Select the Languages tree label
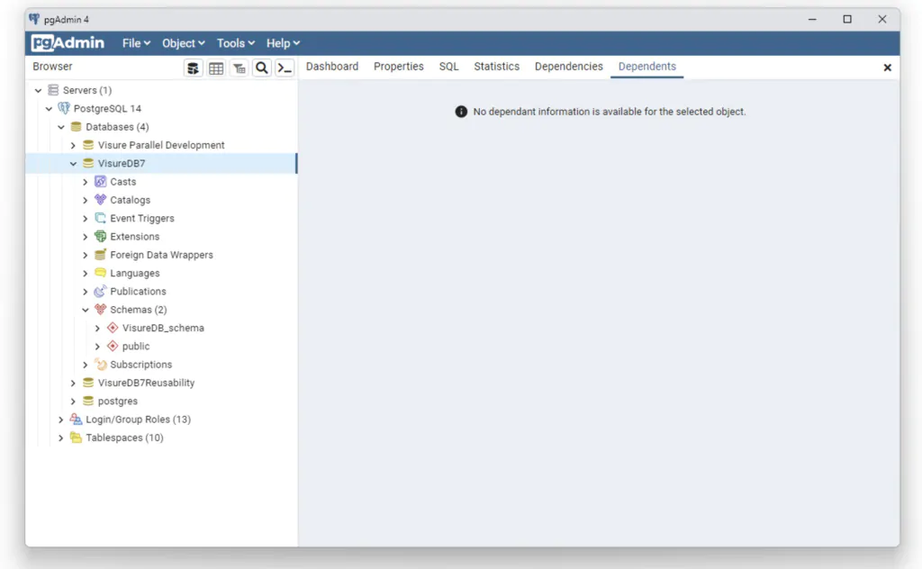922x569 pixels. click(135, 273)
